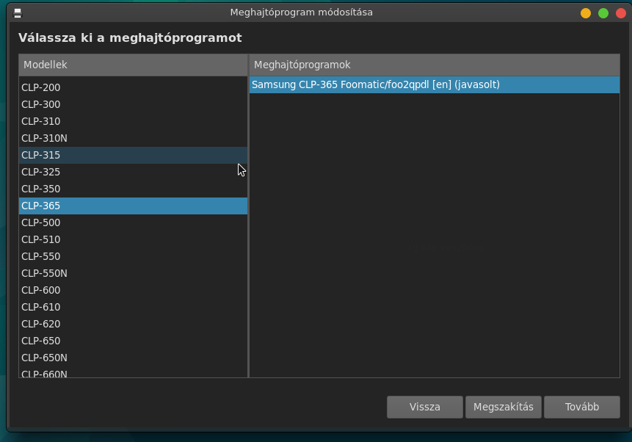Cancel with the Megszakítás button
The image size is (632, 442).
pos(504,407)
